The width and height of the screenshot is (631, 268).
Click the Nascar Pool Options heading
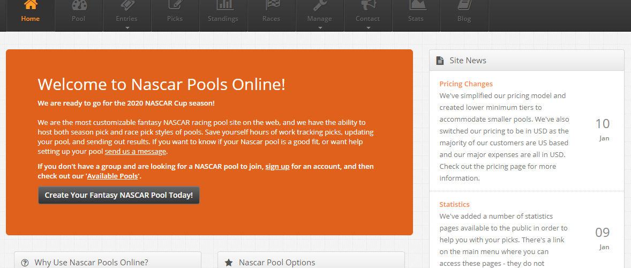277,263
